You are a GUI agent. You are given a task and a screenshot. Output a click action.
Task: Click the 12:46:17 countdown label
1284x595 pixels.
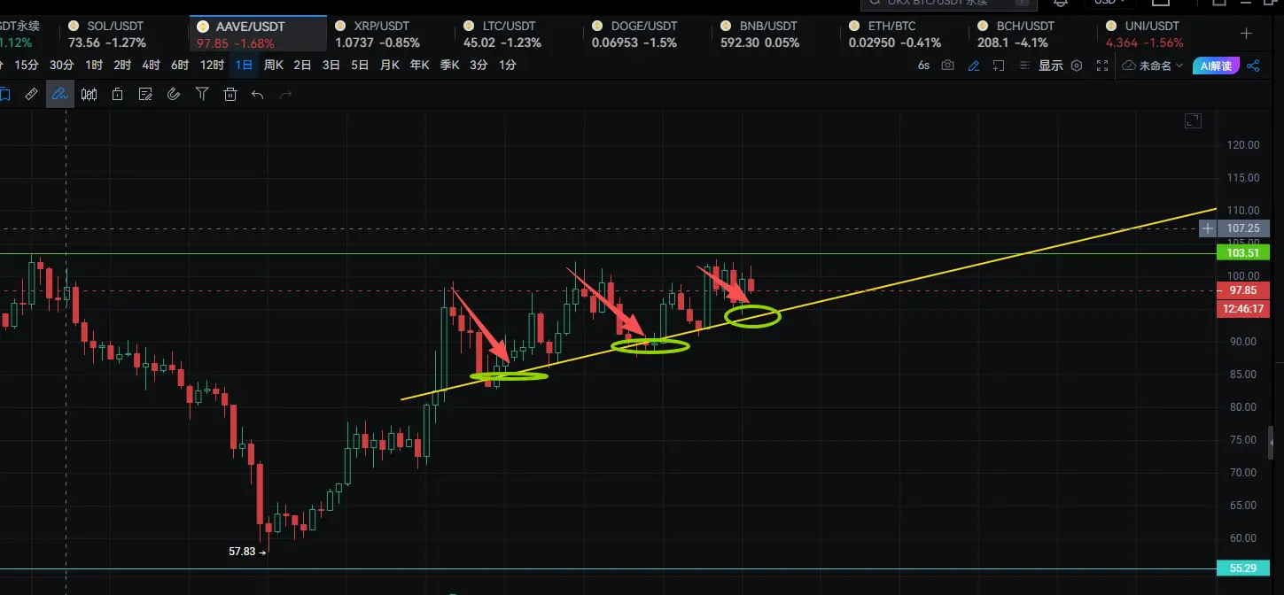pyautogui.click(x=1243, y=308)
